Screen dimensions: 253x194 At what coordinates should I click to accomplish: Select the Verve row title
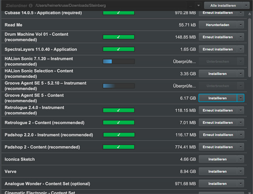[10, 171]
